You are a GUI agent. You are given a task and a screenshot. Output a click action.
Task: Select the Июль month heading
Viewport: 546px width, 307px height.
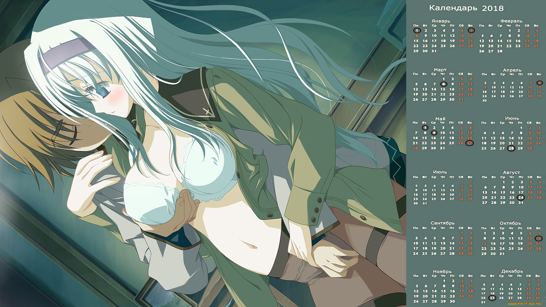[440, 172]
